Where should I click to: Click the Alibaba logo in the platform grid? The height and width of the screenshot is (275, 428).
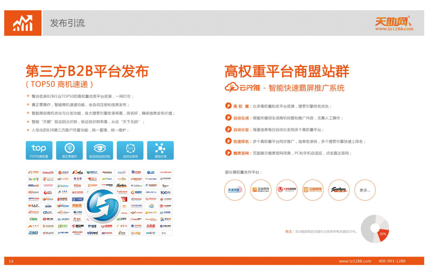point(33,172)
